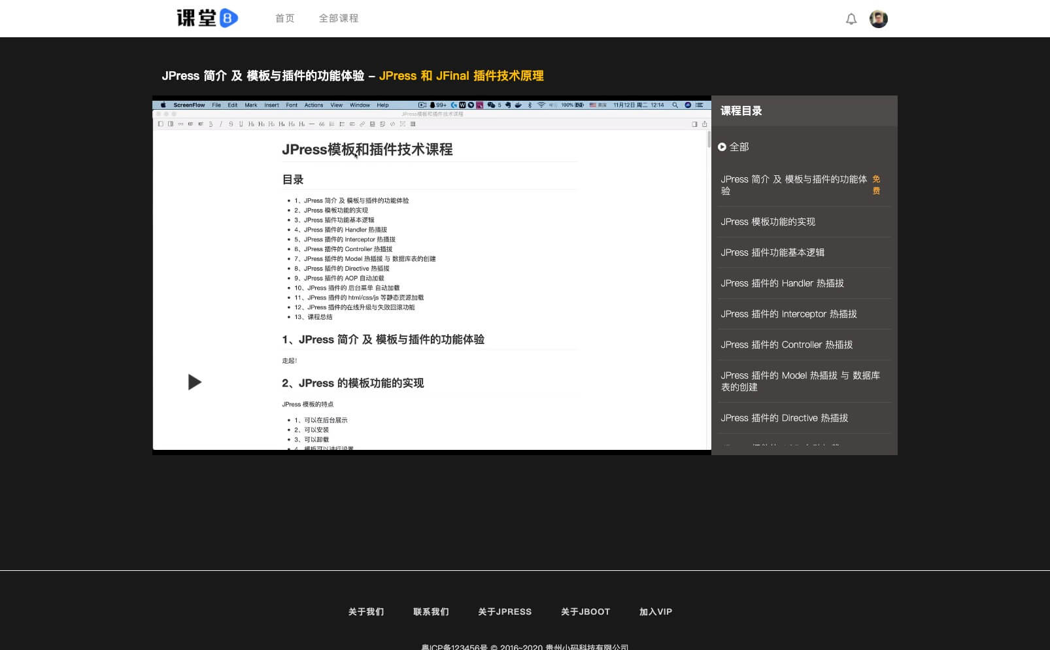Open the user avatar menu
The width and height of the screenshot is (1050, 650).
878,19
